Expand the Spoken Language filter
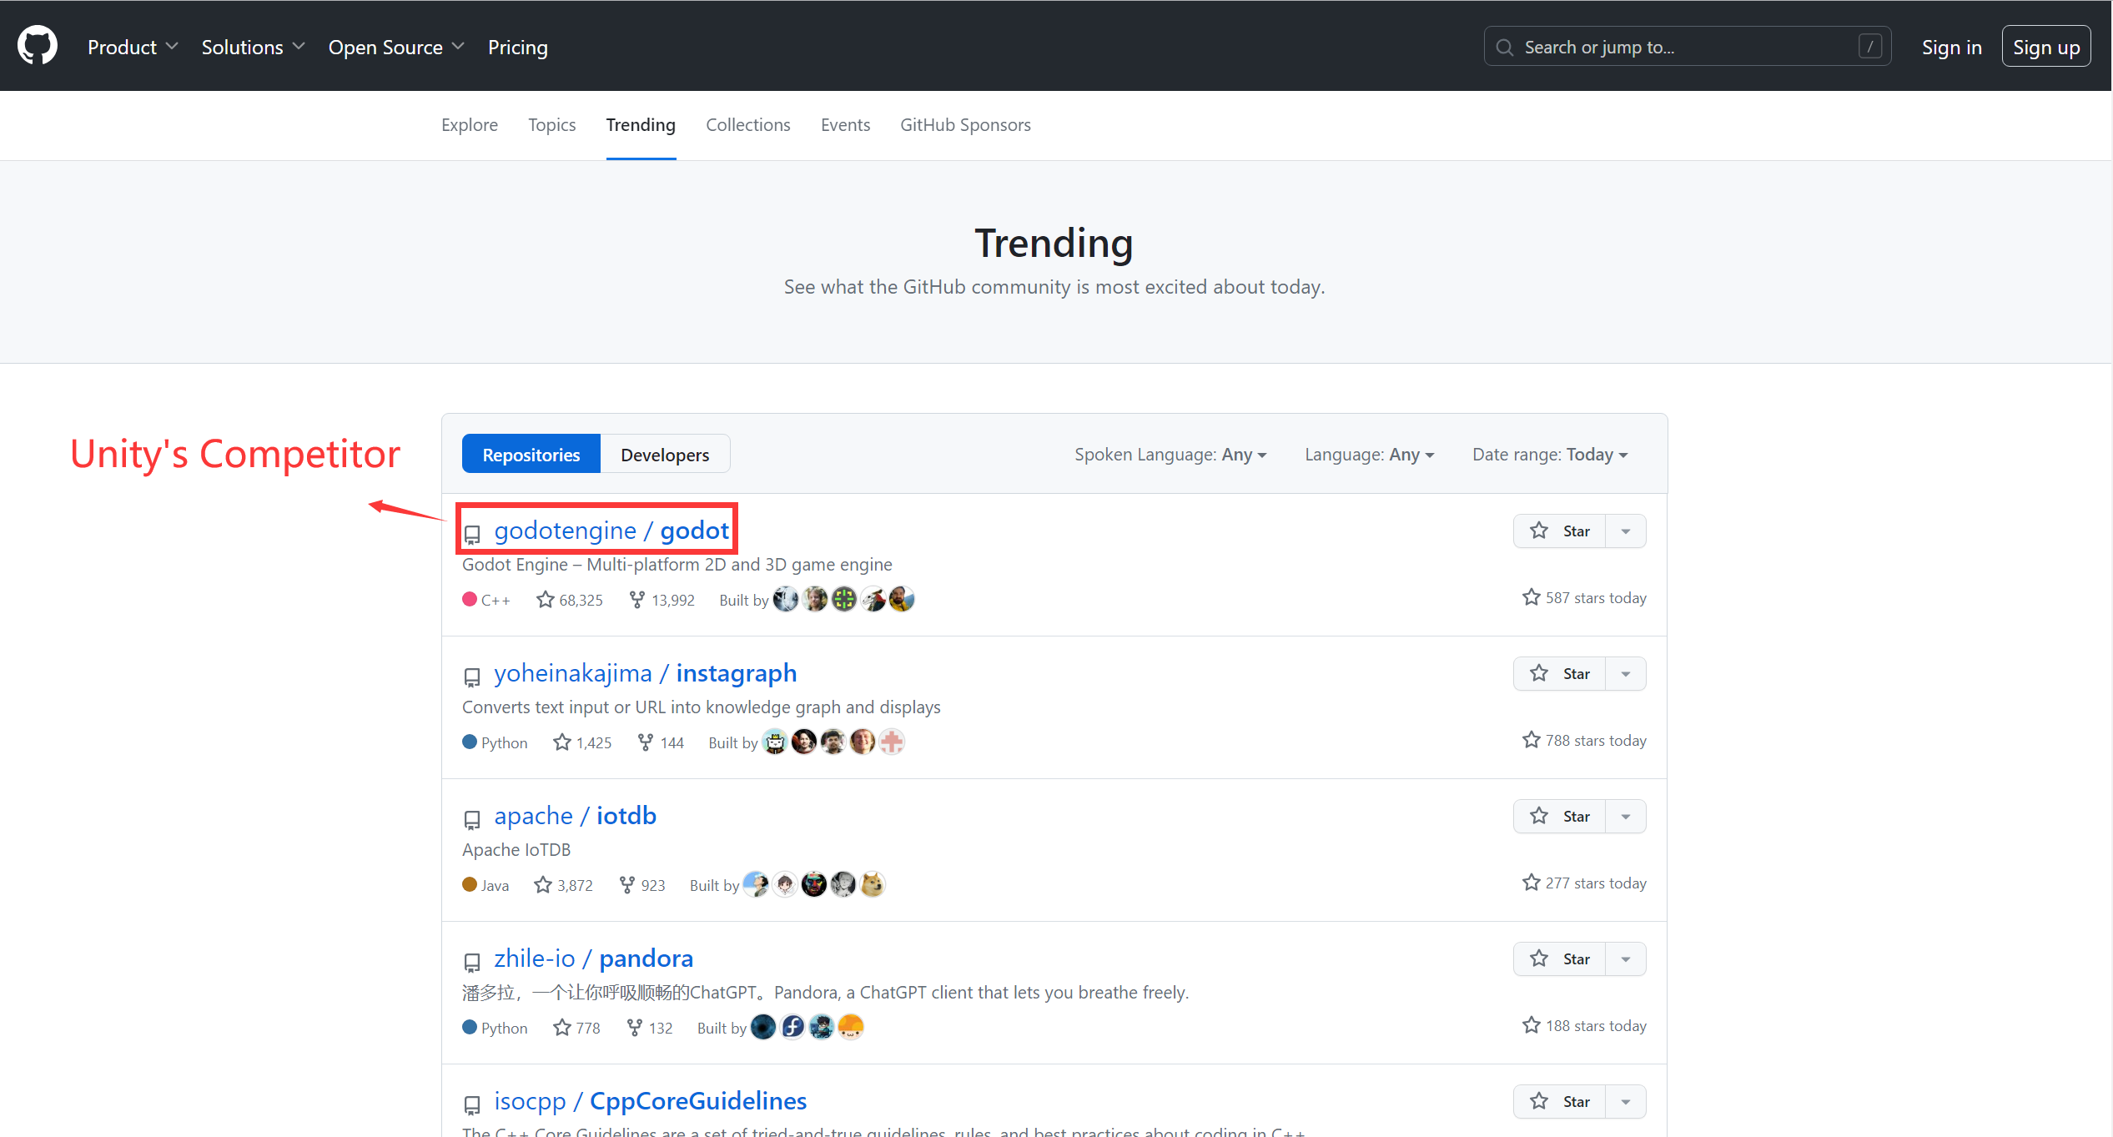The image size is (2113, 1137). click(x=1170, y=455)
